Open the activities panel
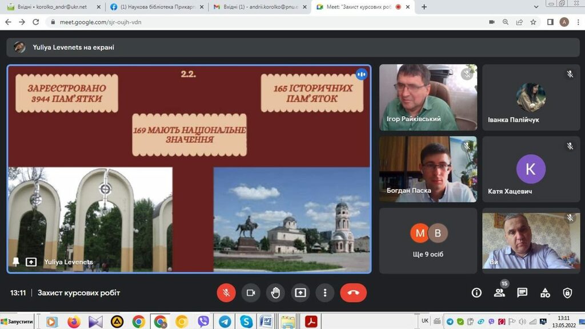Image resolution: width=585 pixels, height=329 pixels. [545, 292]
